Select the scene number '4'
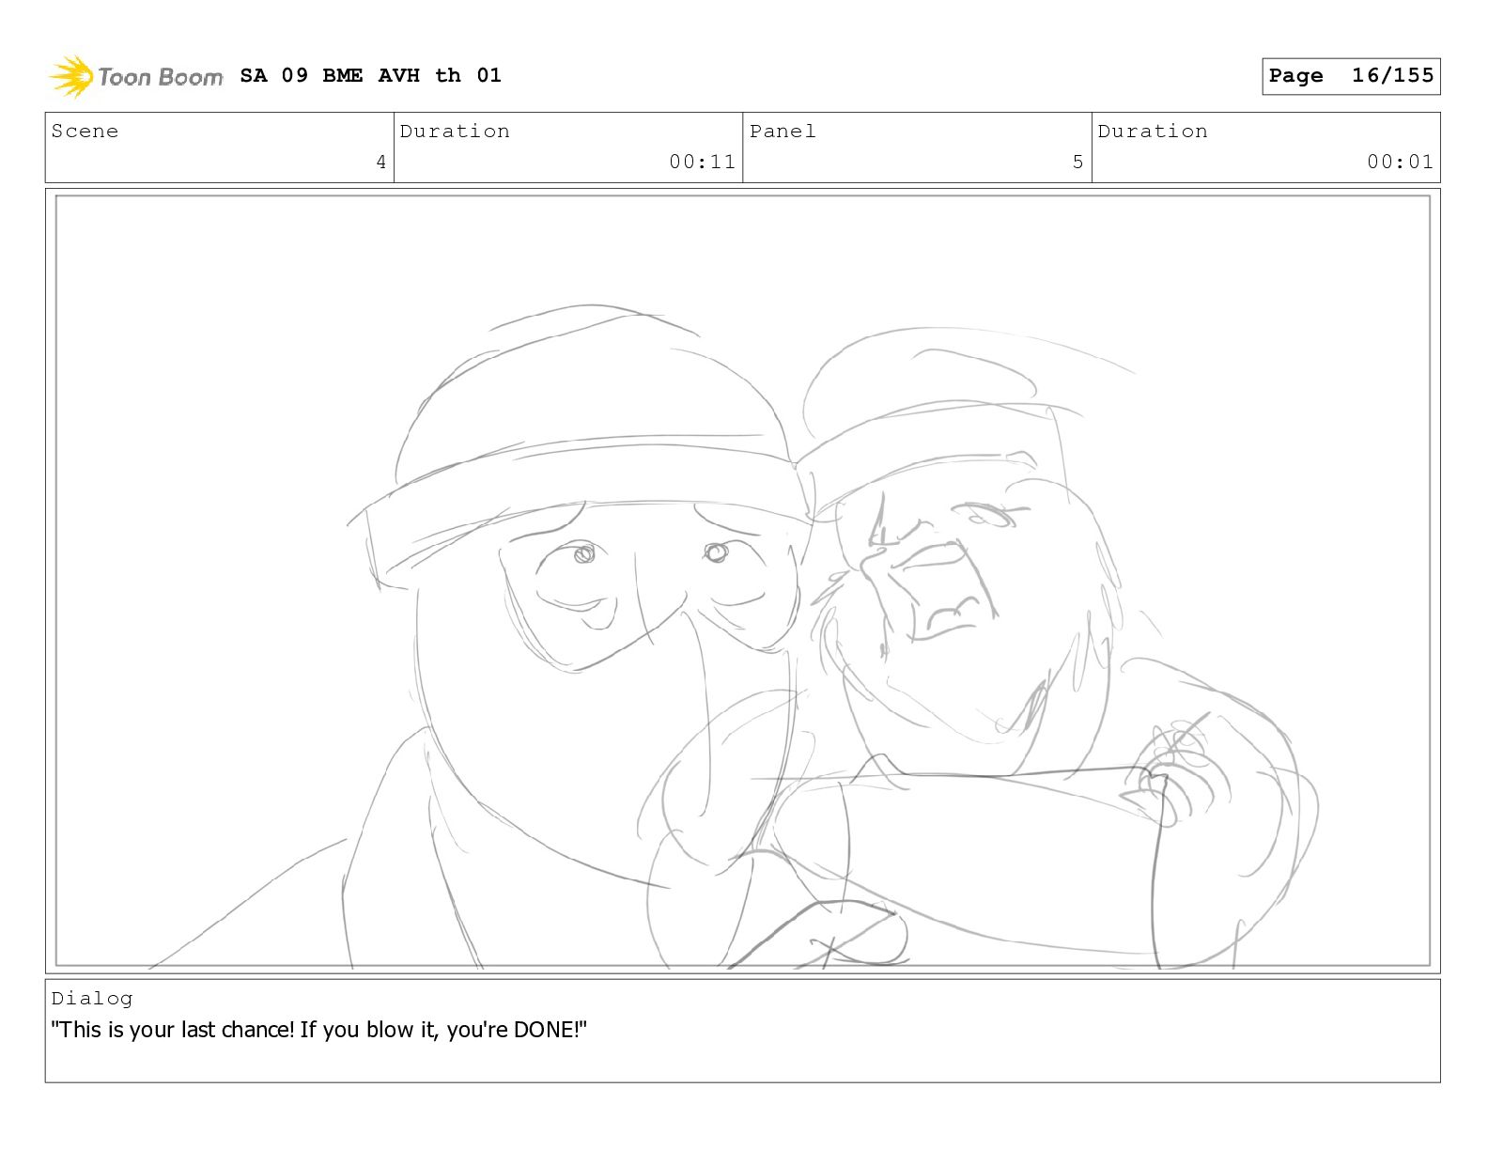Viewport: 1488px width, 1150px height. (x=381, y=162)
